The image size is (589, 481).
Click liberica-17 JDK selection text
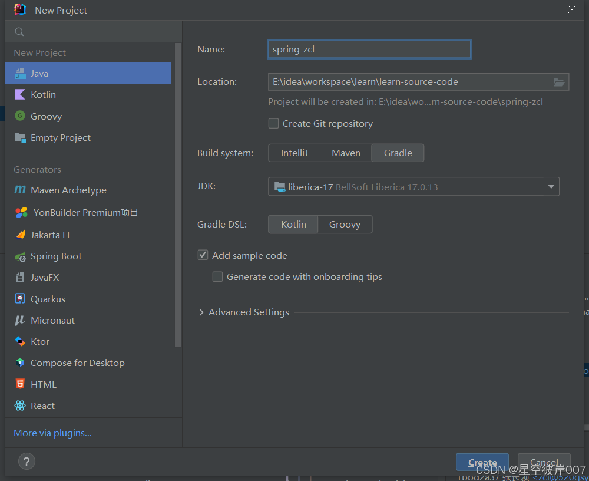[x=310, y=187]
